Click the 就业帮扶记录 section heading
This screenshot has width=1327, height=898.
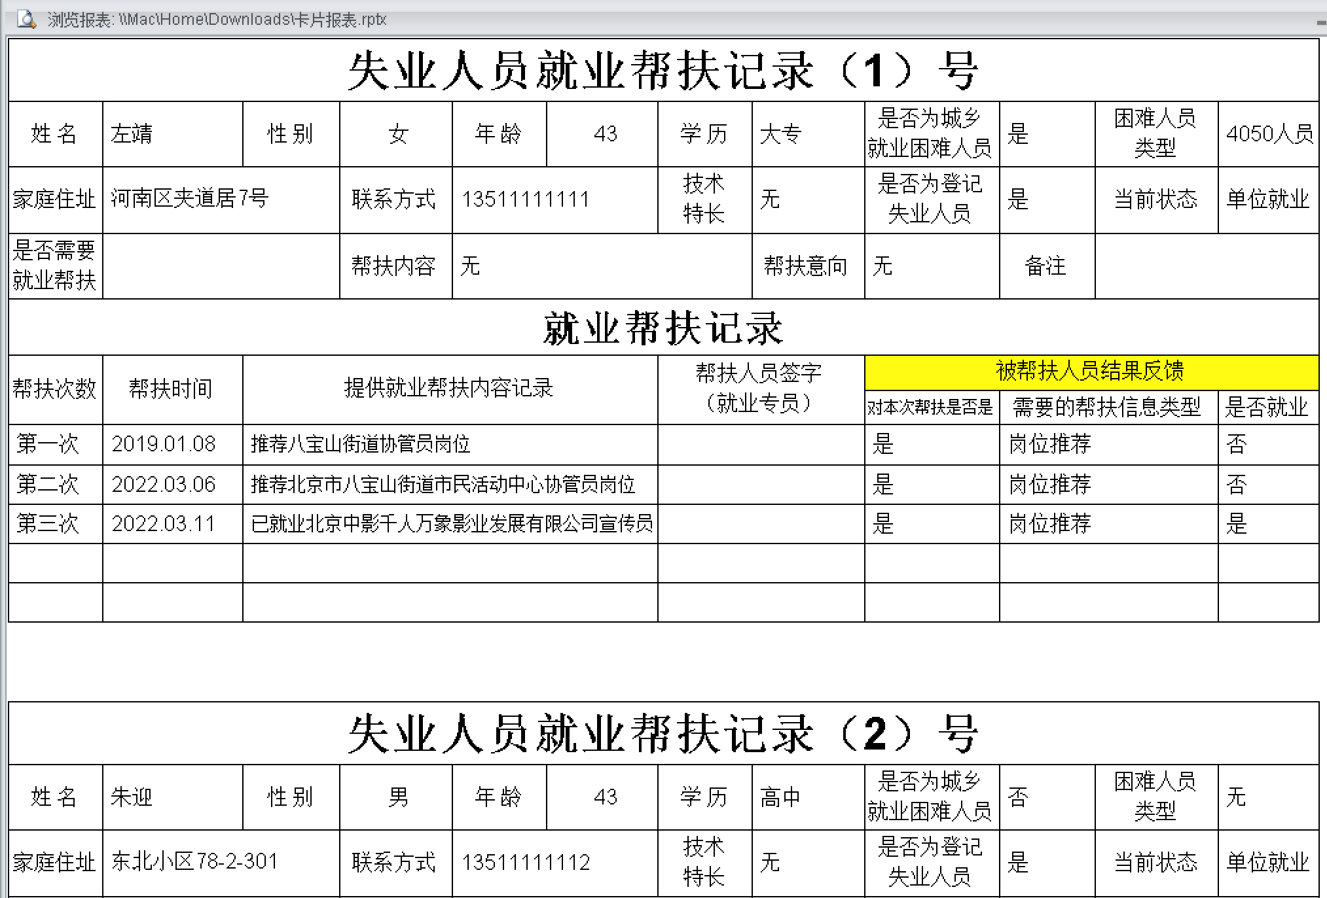(x=663, y=328)
